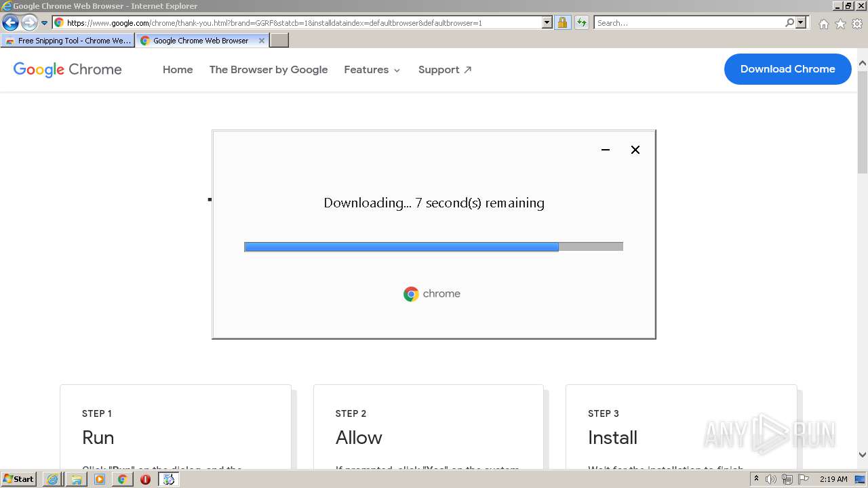This screenshot has width=868, height=488.
Task: Expand the Features menu
Action: click(372, 70)
